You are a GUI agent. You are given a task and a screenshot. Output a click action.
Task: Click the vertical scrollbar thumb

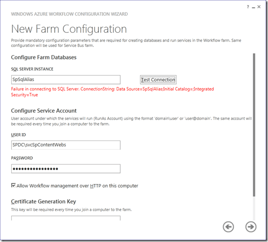254,125
